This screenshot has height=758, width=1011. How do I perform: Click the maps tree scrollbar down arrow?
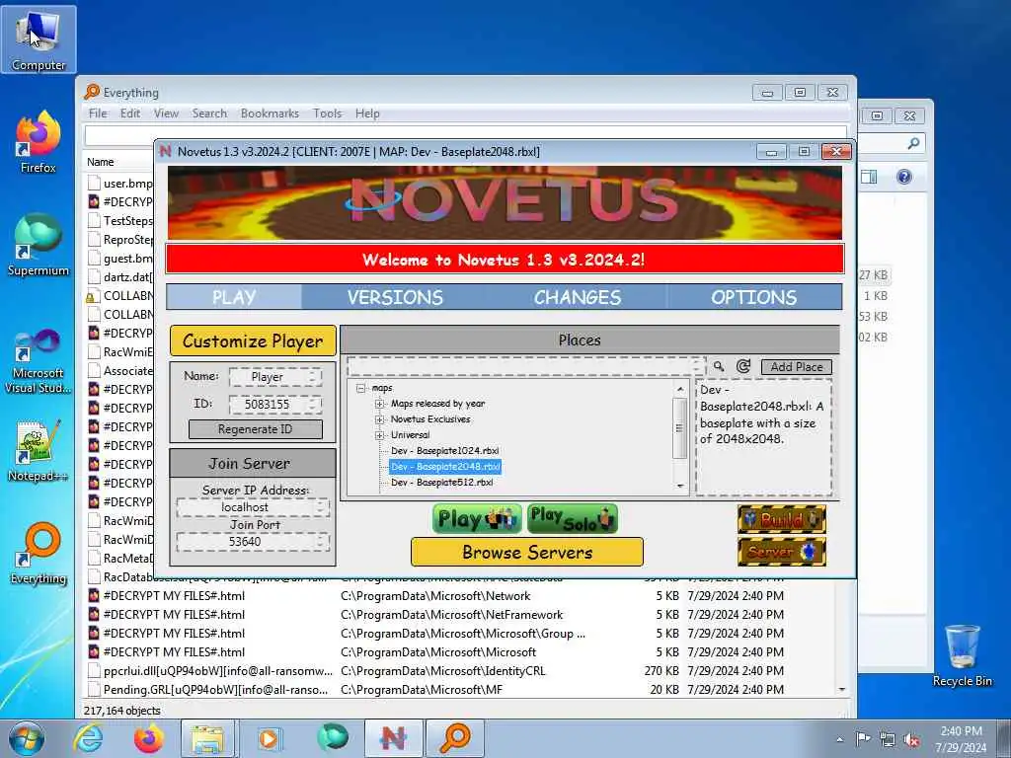pos(680,487)
